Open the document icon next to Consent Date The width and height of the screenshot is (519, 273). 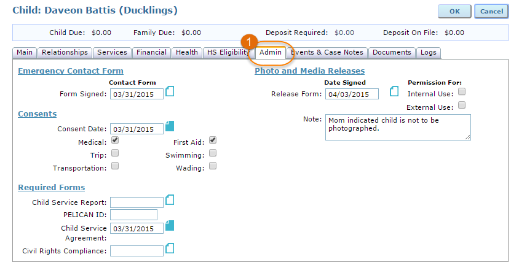[x=170, y=127]
